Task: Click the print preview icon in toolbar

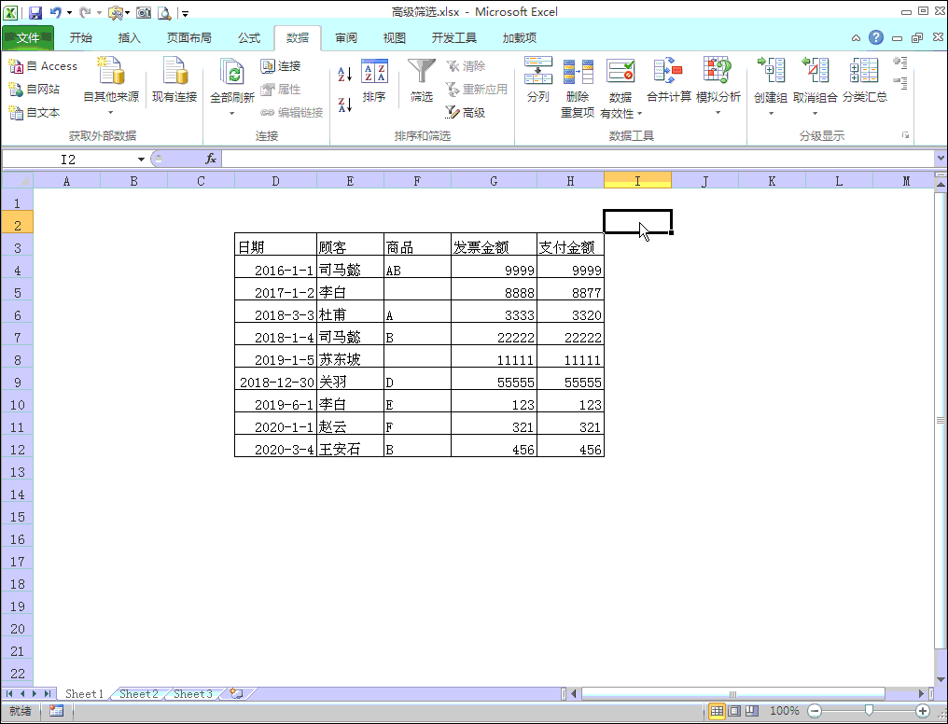Action: click(164, 12)
